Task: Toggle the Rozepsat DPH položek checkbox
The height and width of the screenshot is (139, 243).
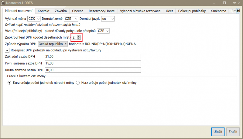Action: [x=7, y=50]
